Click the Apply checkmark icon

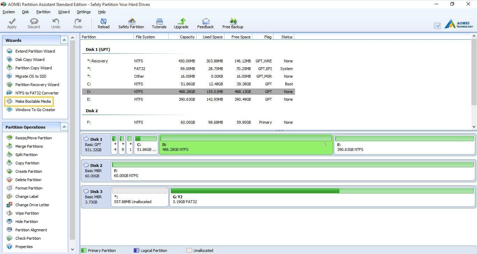(x=12, y=22)
